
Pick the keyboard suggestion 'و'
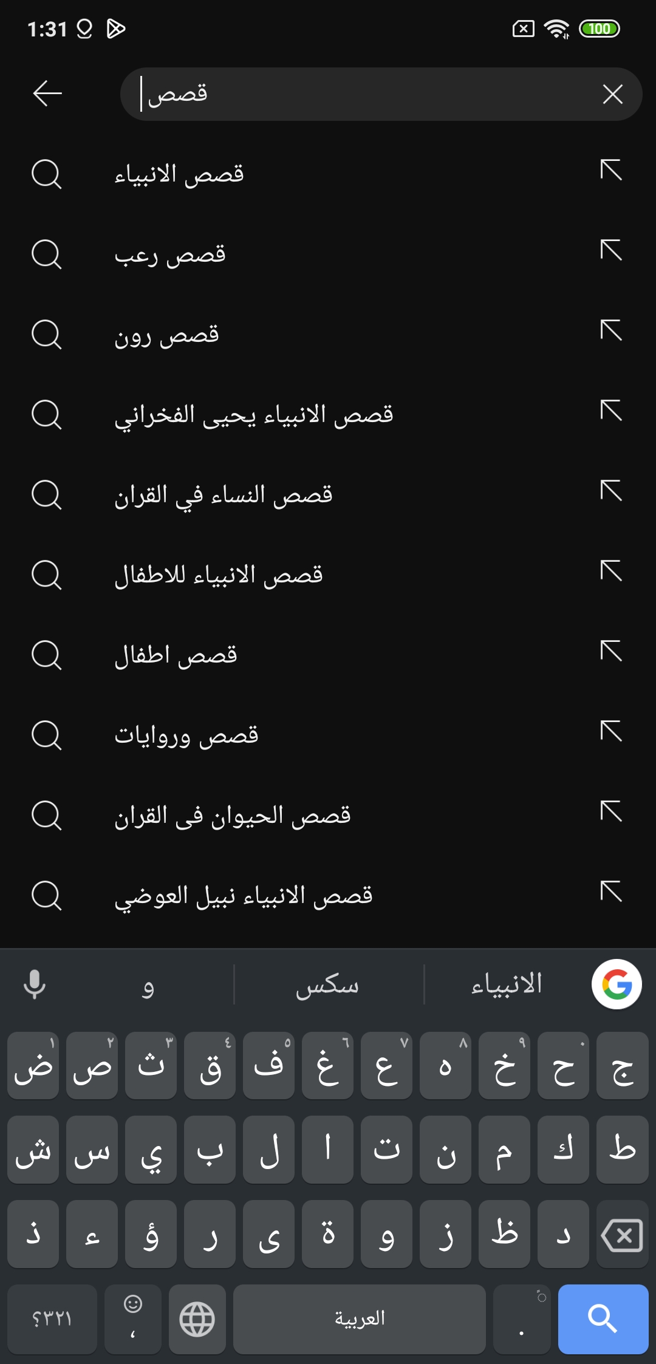coord(148,984)
